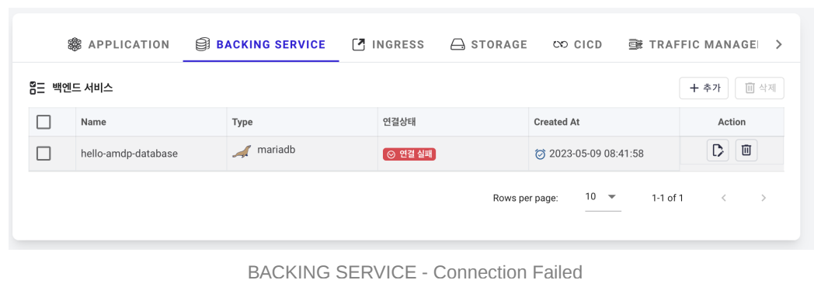This screenshot has width=814, height=294.
Task: Check the hello-amdp-database row checkbox
Action: click(43, 154)
